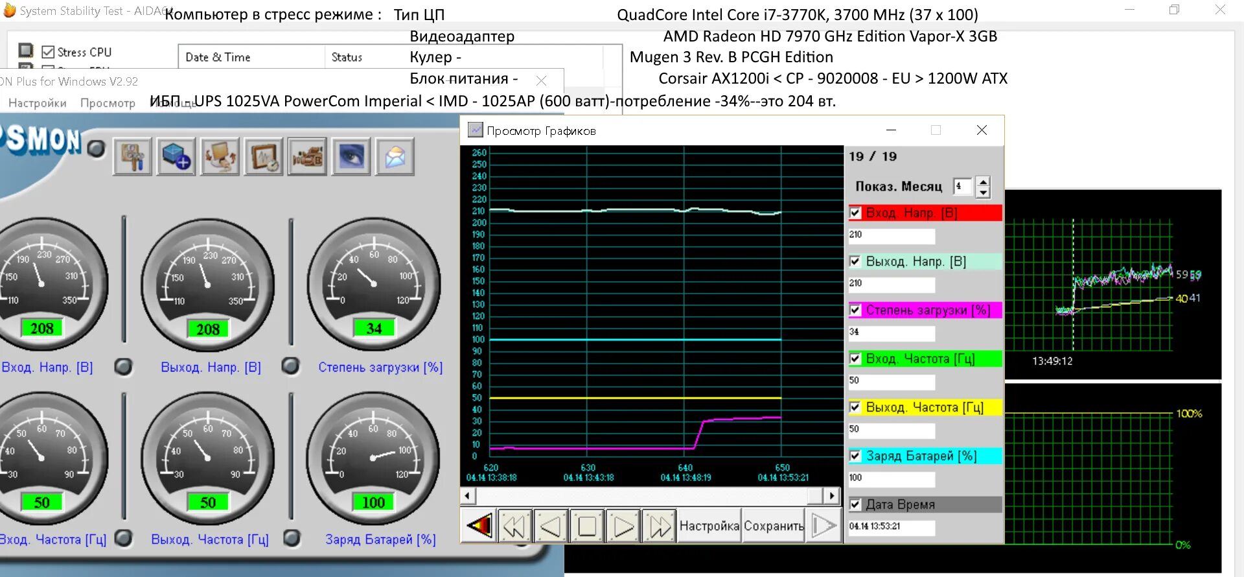Toggle the Stress CPU checkbox
This screenshot has width=1244, height=577.
tap(48, 52)
